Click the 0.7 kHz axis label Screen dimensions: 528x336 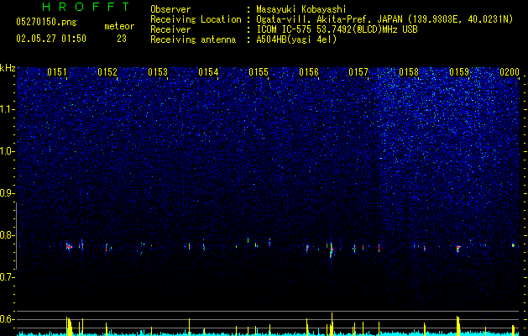(7, 277)
